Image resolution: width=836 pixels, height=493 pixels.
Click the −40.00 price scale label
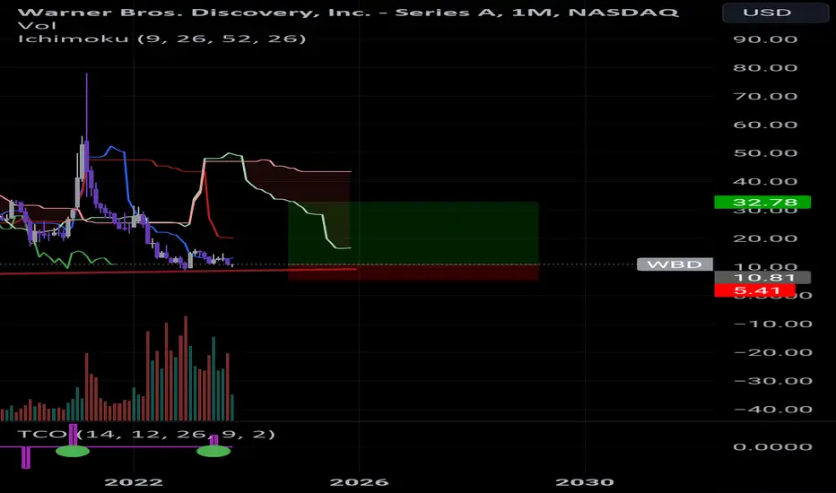773,410
